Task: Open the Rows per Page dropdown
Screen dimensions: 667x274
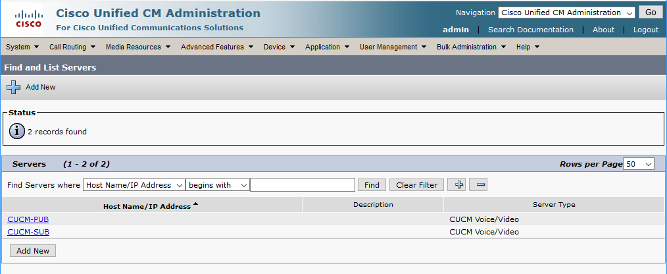Action: point(639,164)
